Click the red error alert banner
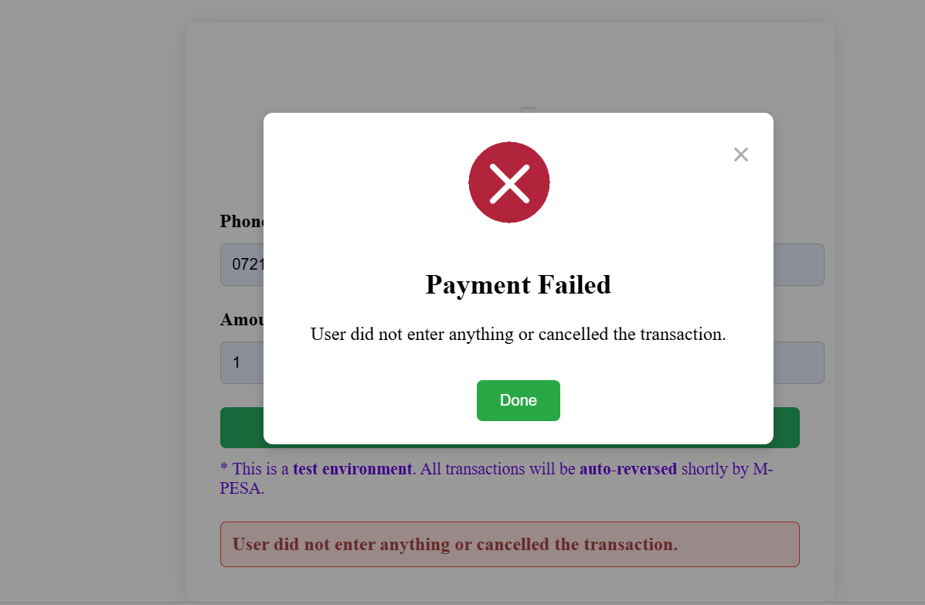Image resolution: width=925 pixels, height=605 pixels. point(510,544)
